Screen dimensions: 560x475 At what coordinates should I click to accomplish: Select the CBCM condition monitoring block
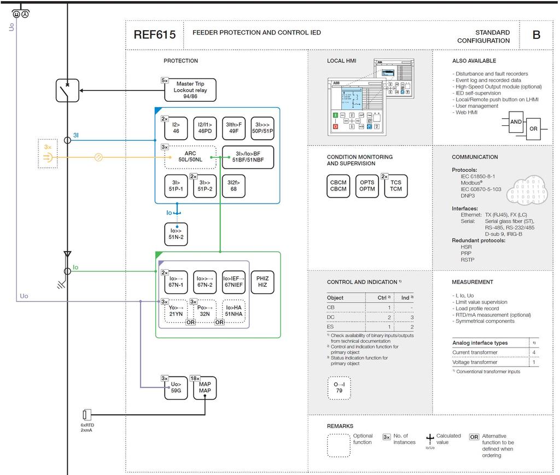[x=338, y=186]
